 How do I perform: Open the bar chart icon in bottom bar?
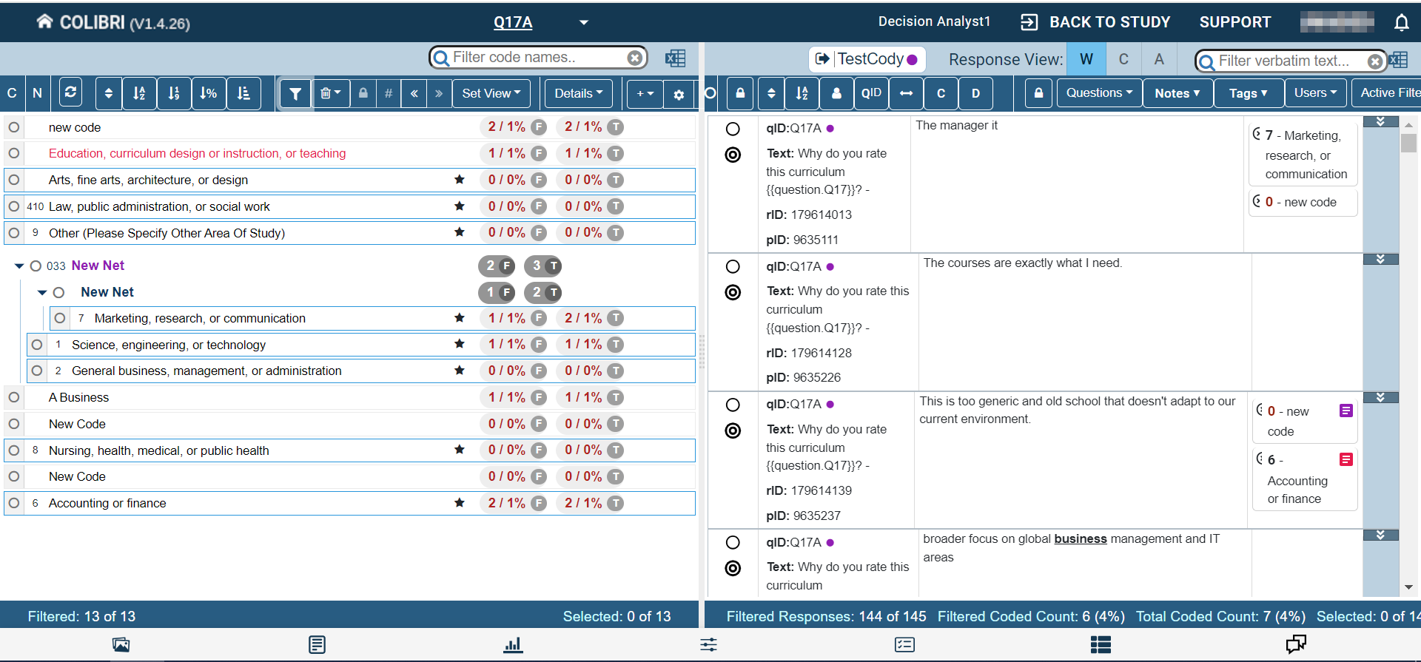pos(513,645)
